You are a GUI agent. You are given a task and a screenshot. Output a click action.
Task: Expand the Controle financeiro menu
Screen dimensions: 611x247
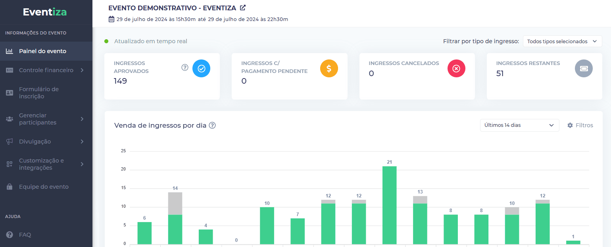coord(46,70)
